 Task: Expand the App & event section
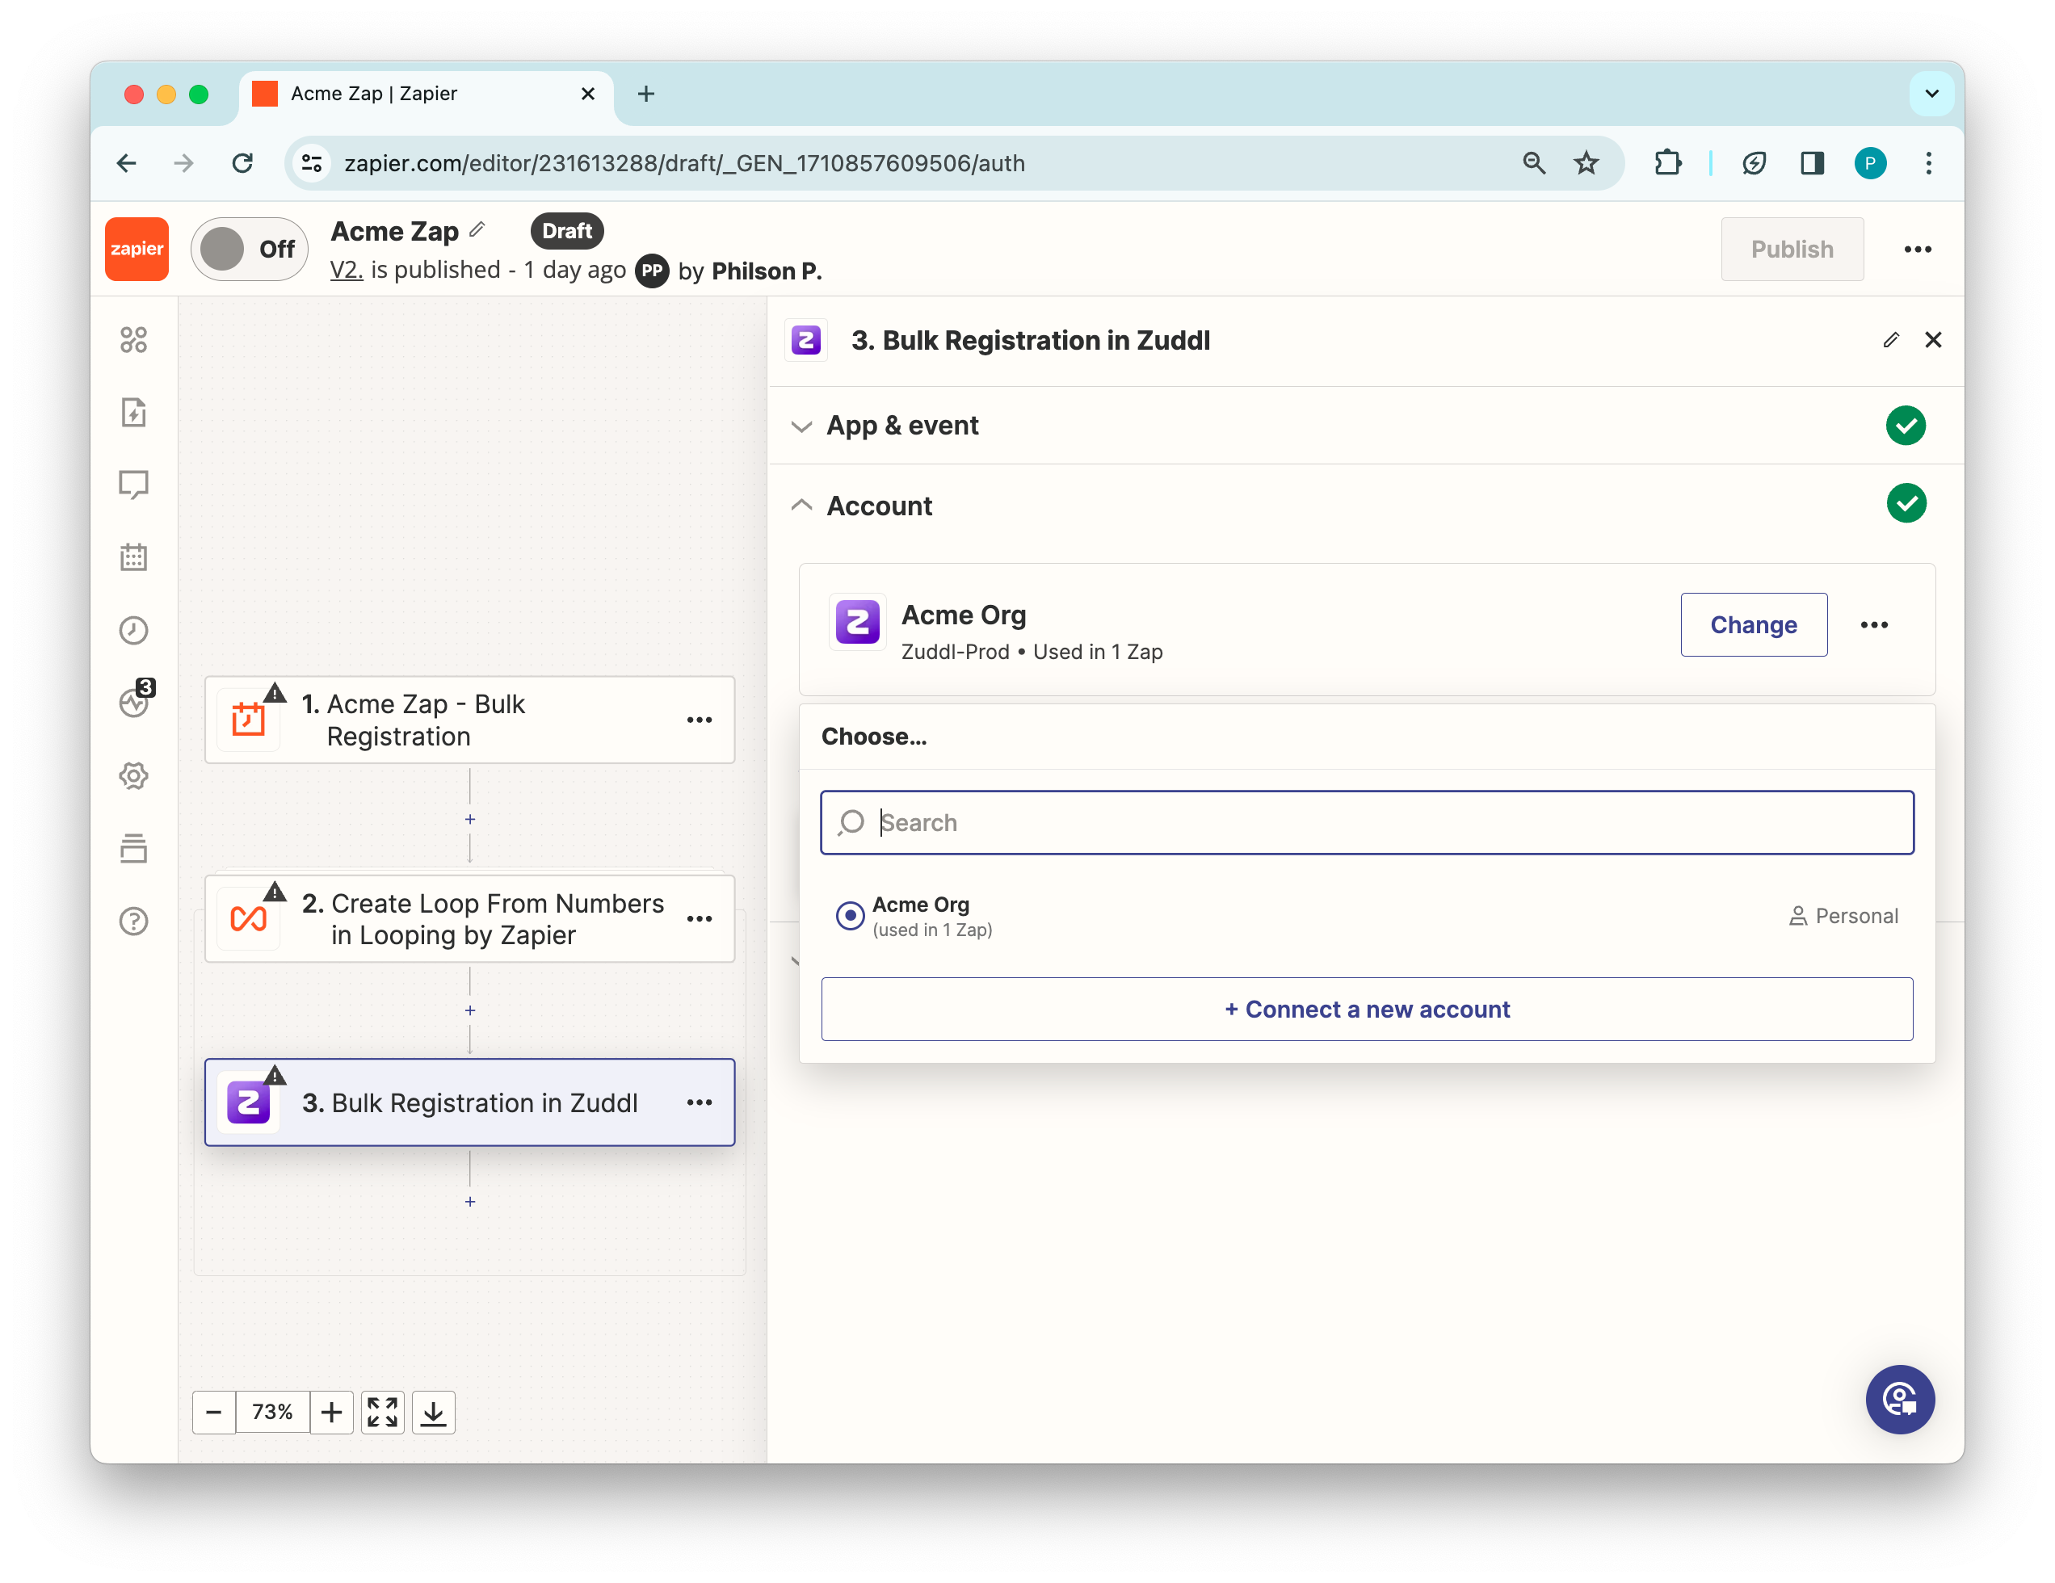click(901, 426)
